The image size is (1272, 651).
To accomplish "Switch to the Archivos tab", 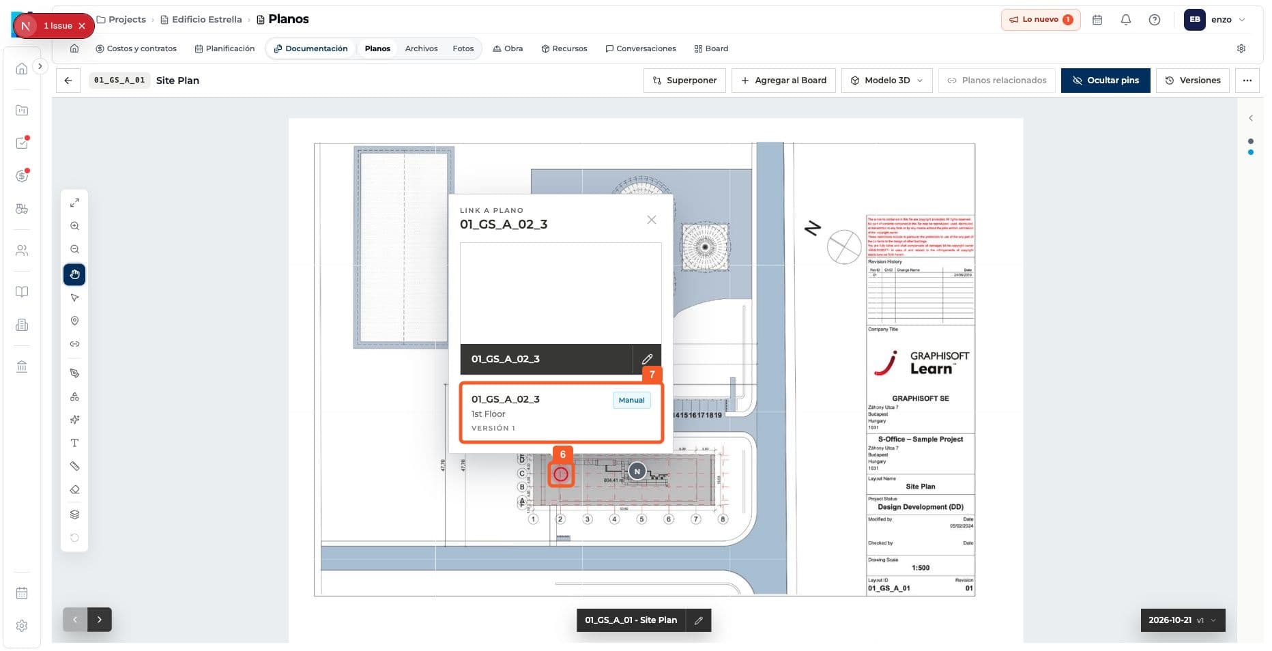I will (421, 48).
